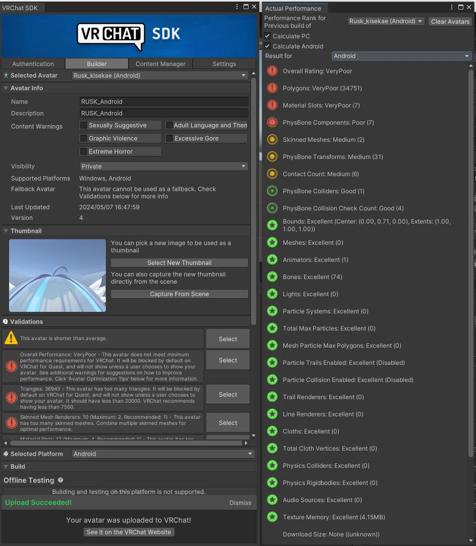This screenshot has height=546, width=476.
Task: Click the Offline Testing help question-mark icon
Action: (x=61, y=480)
